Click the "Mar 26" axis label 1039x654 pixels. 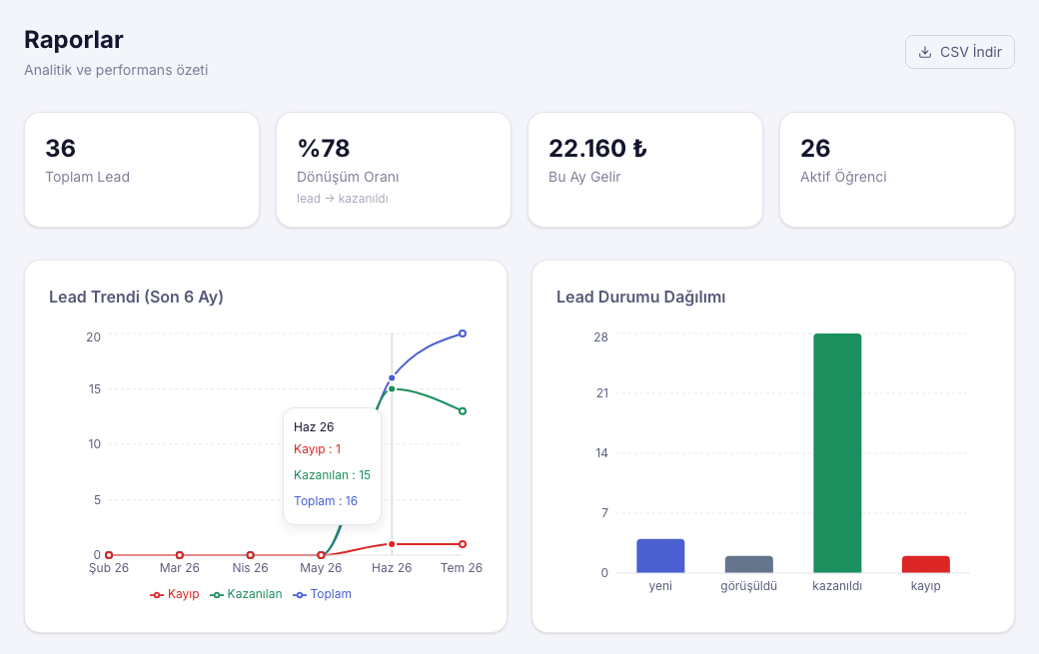point(180,568)
